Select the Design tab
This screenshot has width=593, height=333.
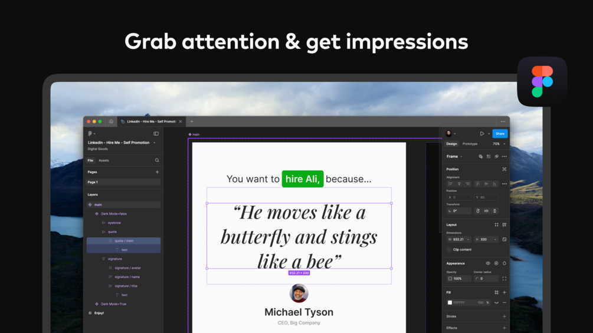(451, 144)
